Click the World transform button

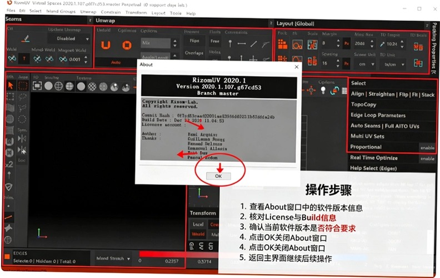[x=198, y=234]
